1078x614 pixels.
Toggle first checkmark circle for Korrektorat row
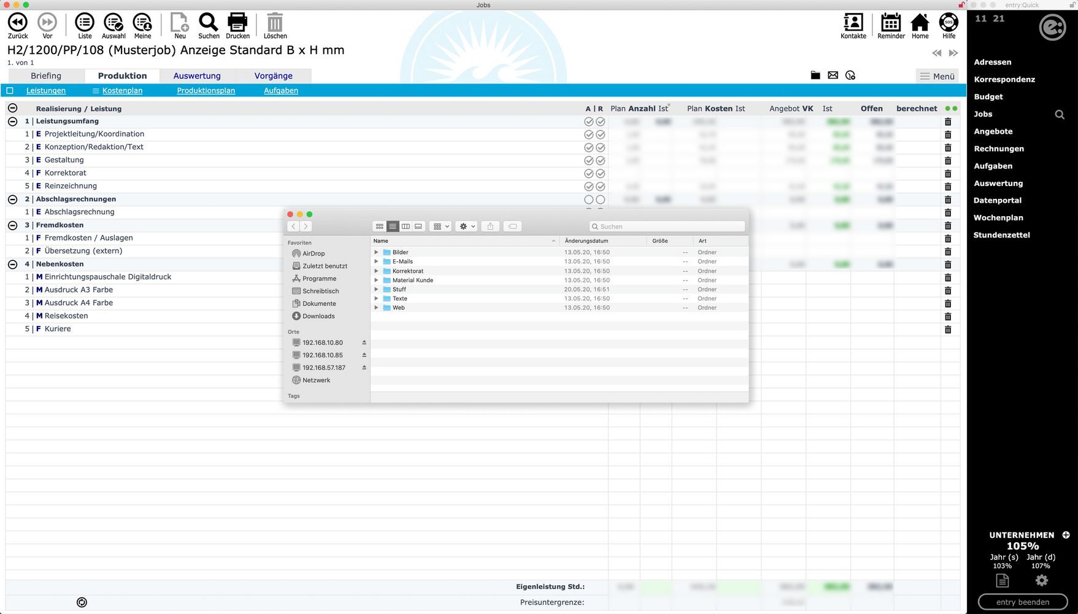[588, 174]
